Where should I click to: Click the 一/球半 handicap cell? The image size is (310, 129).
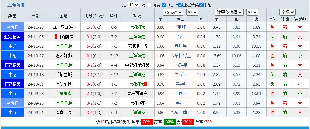pos(181,65)
